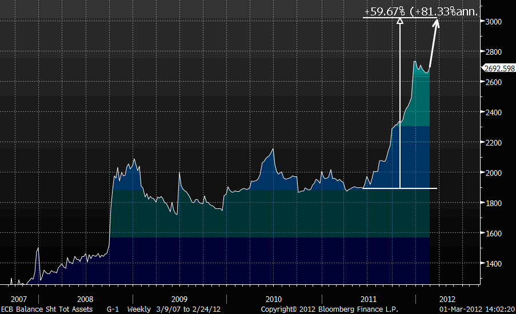Click the Weekly 3/9/07 to 2/24/12 range text

click(174, 309)
